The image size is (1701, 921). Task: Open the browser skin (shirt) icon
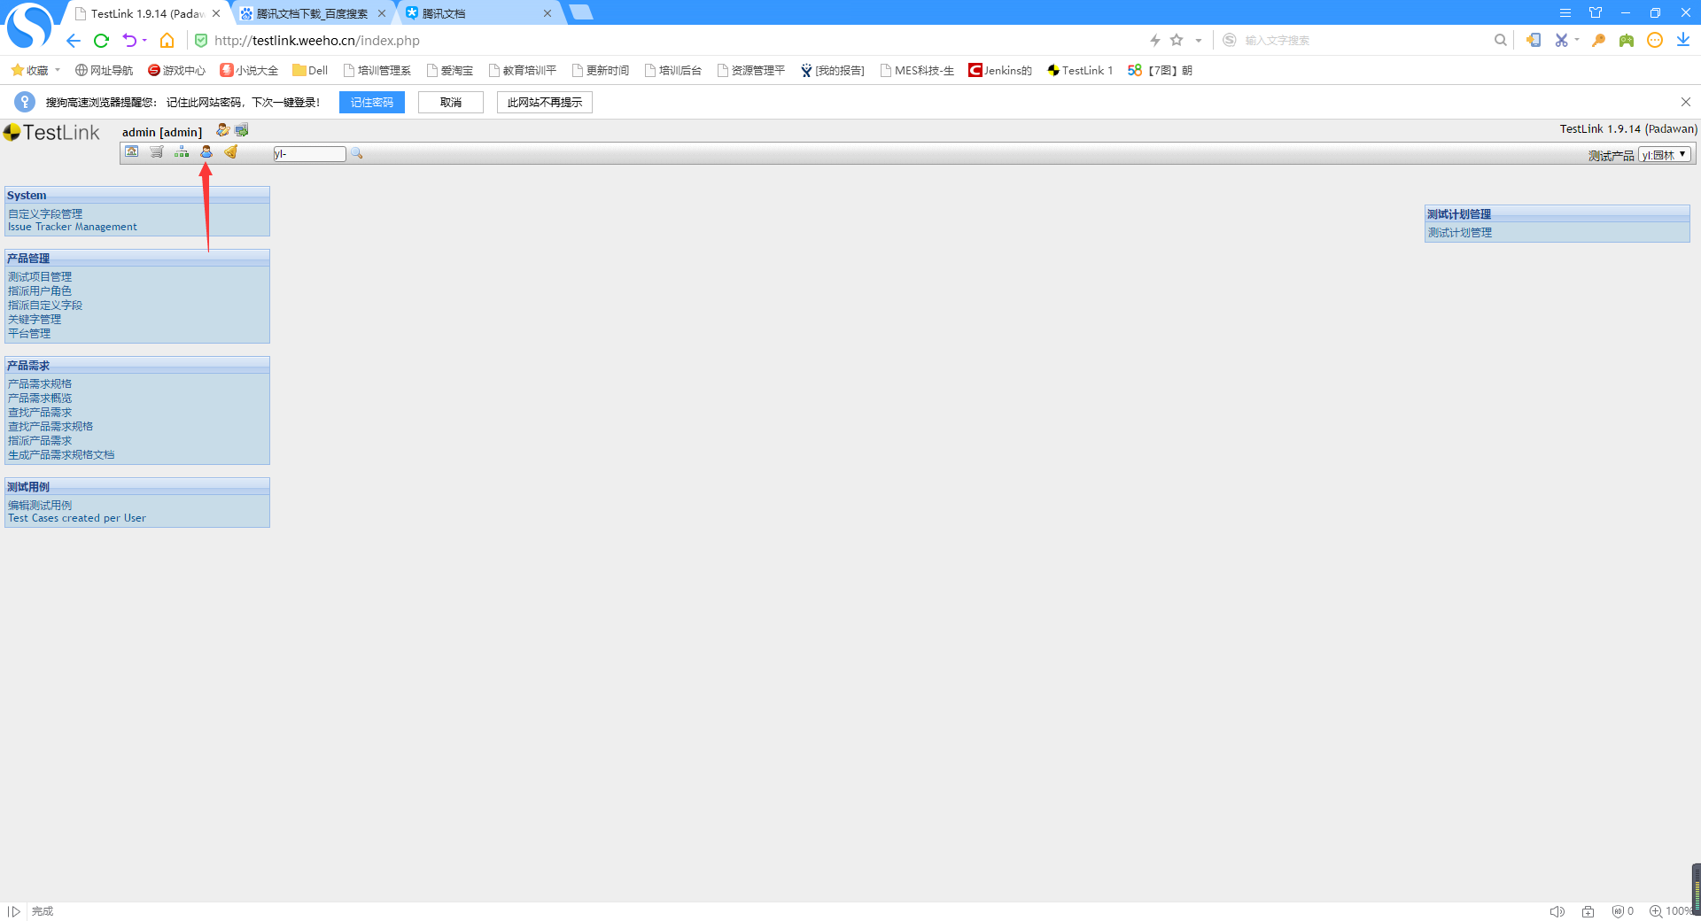1596,12
